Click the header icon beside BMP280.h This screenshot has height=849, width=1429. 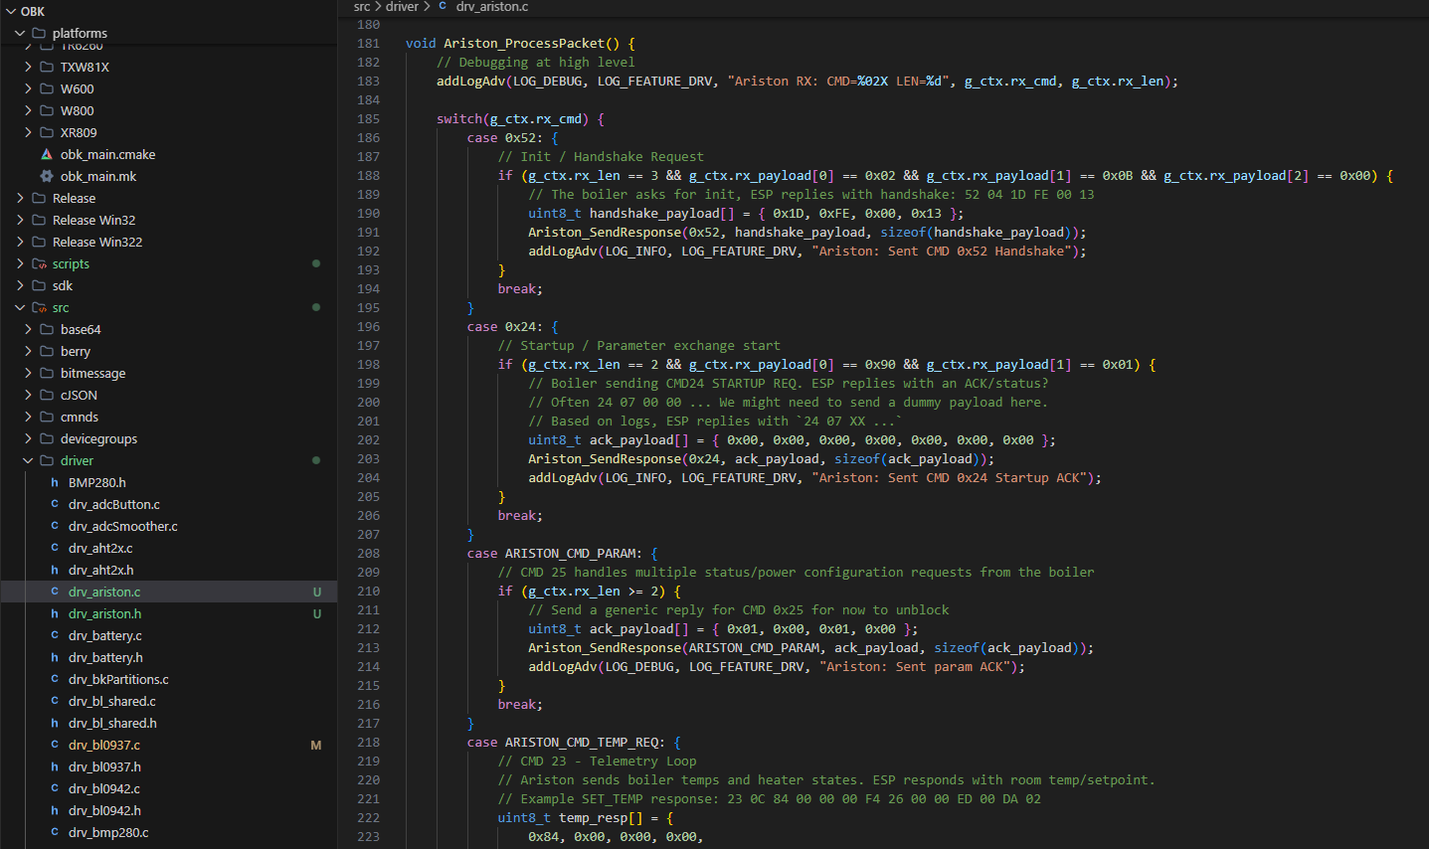tap(55, 483)
